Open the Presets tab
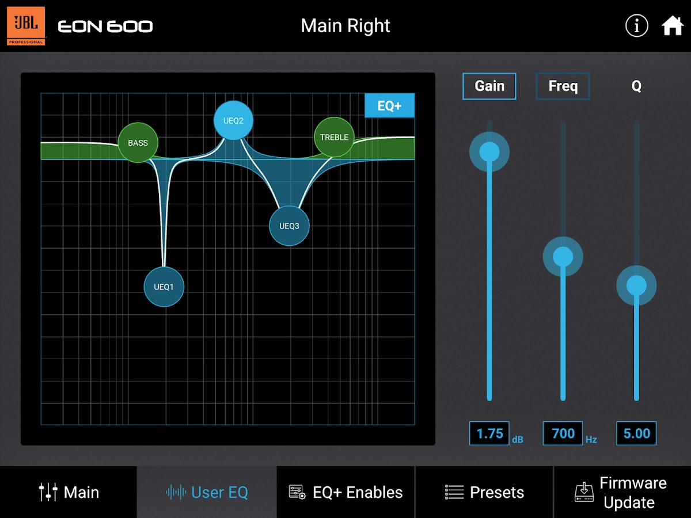Viewport: 691px width, 518px height. [484, 493]
